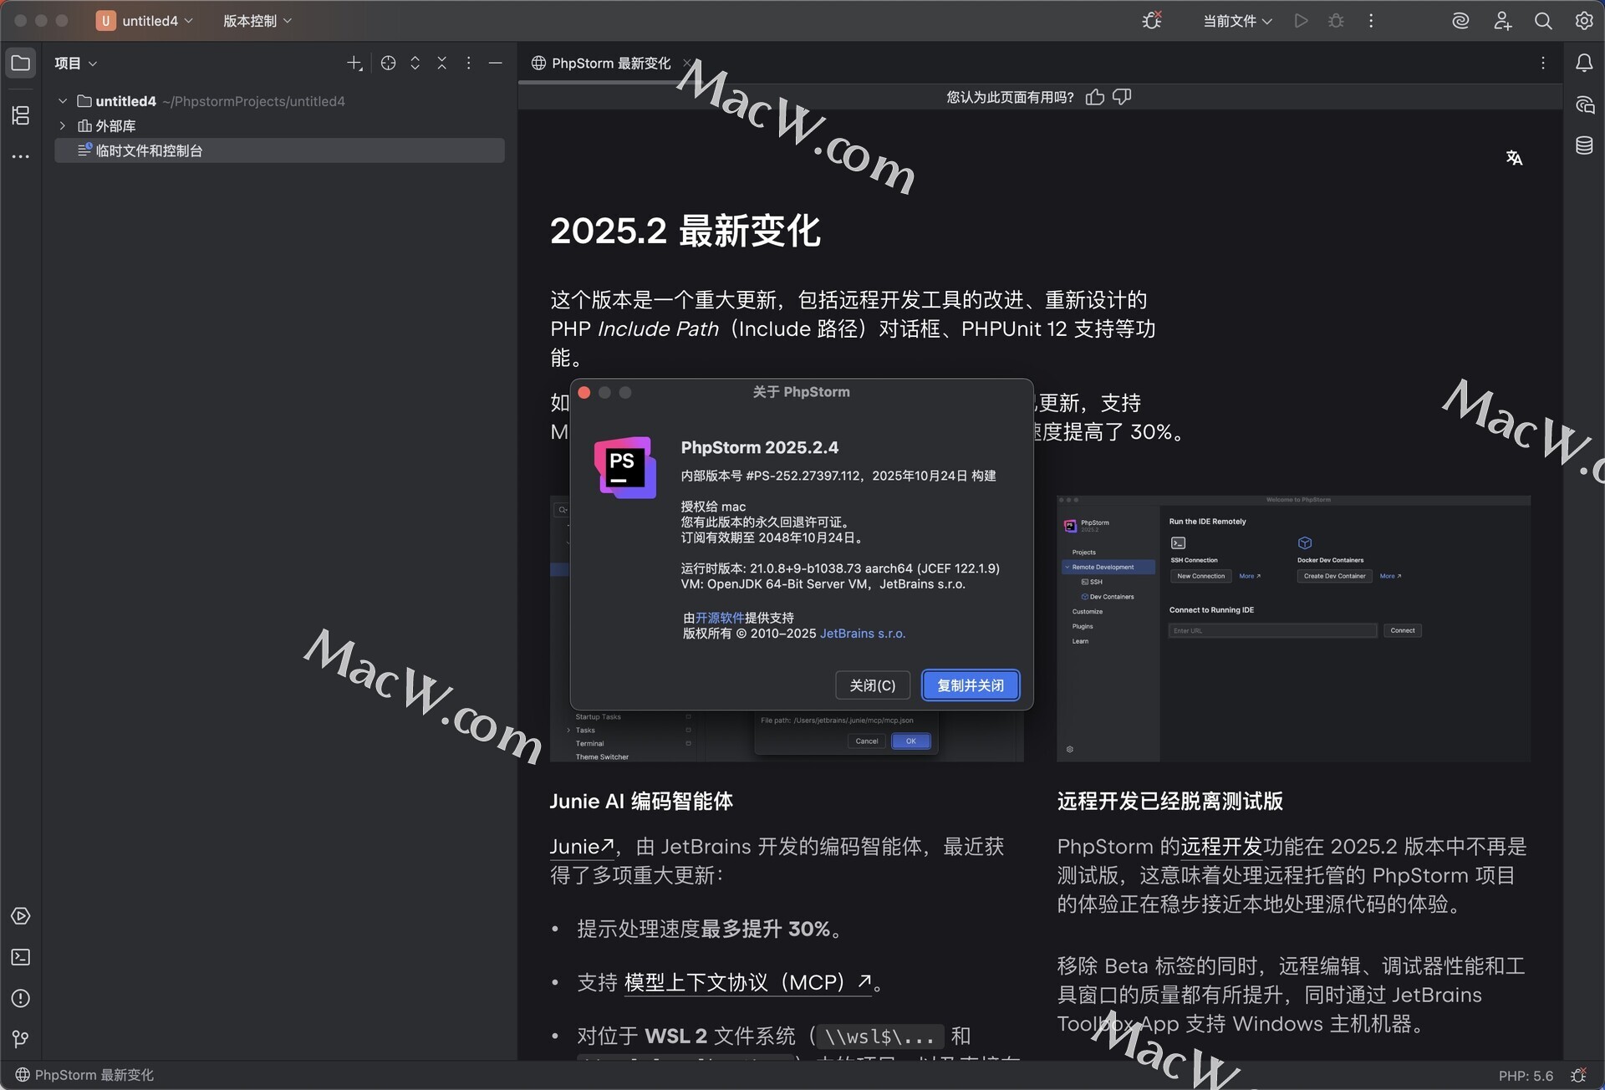The image size is (1605, 1090).
Task: Expand the 外部库 tree node
Action: click(x=63, y=125)
